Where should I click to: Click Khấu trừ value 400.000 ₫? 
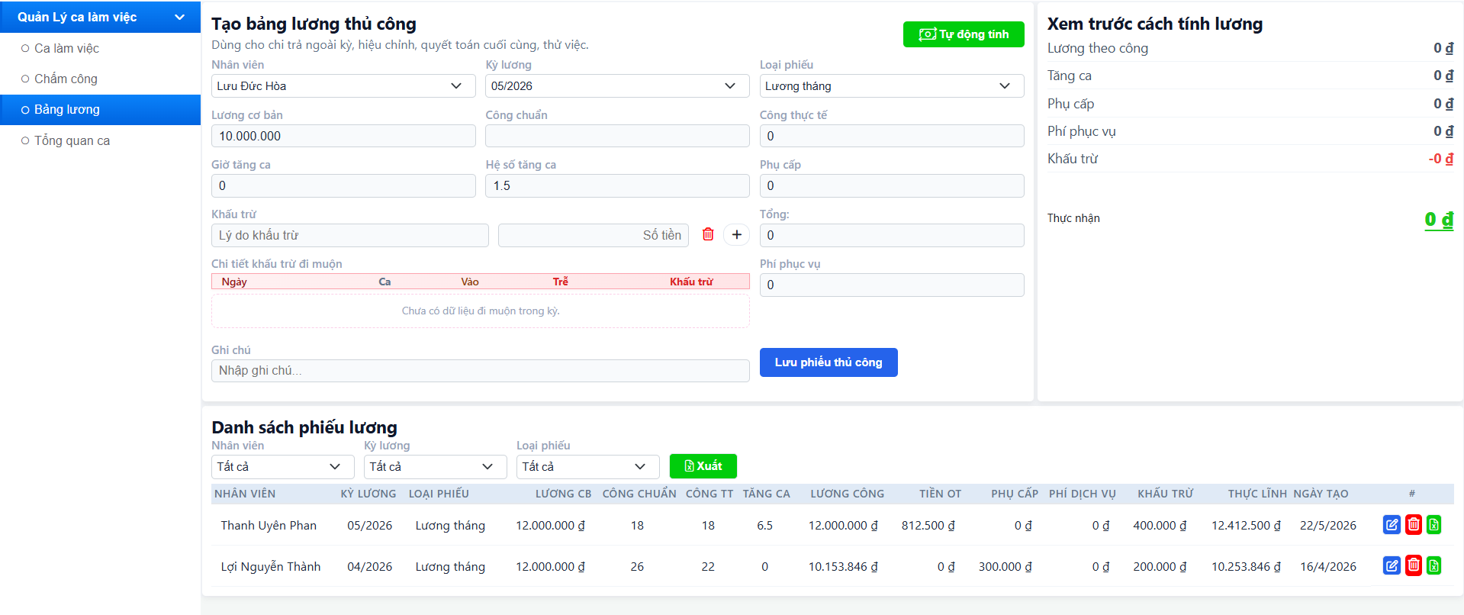coord(1160,525)
